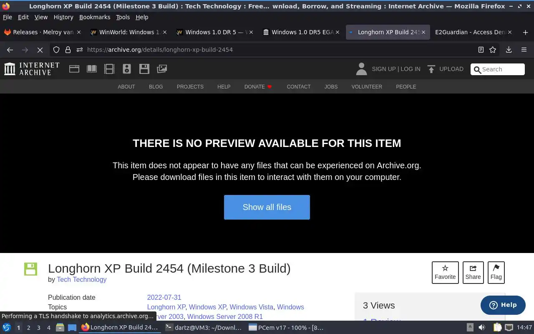This screenshot has width=534, height=334.
Task: Click the taskbar volume speaker icon
Action: pos(482,327)
